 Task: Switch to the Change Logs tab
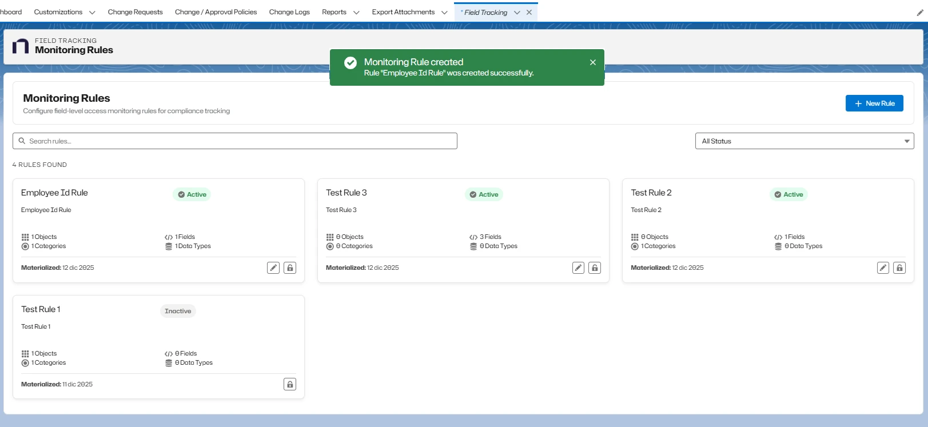pyautogui.click(x=289, y=12)
